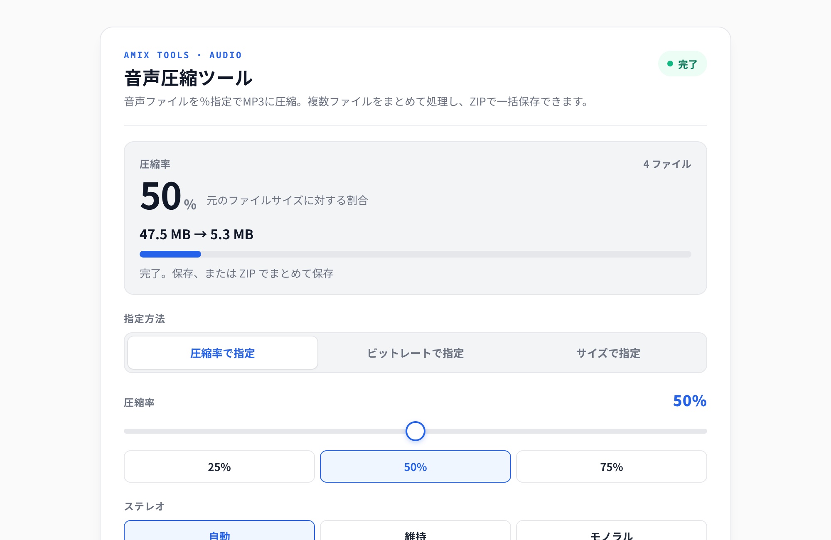831x540 pixels.
Task: Click the 元のファイルサイズに対する割合 caption
Action: (x=288, y=200)
